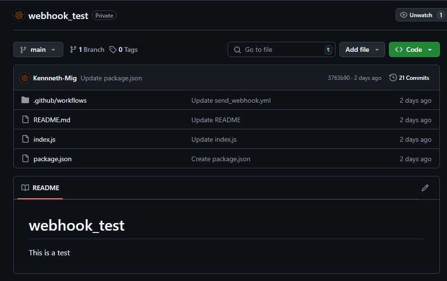Focus the Go to file search field
The image size is (447, 281).
[281, 49]
